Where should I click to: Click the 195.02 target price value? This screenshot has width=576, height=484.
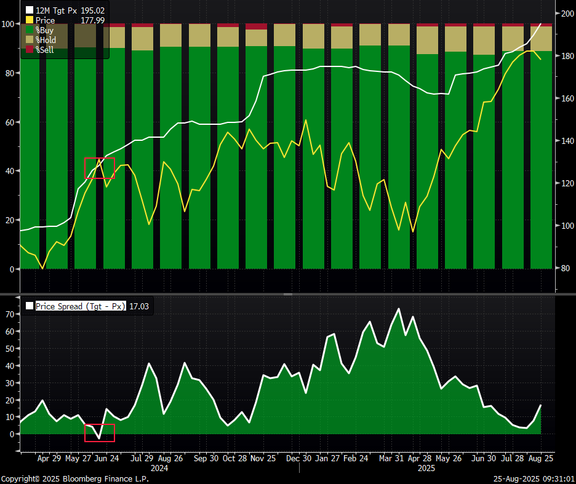coord(92,10)
